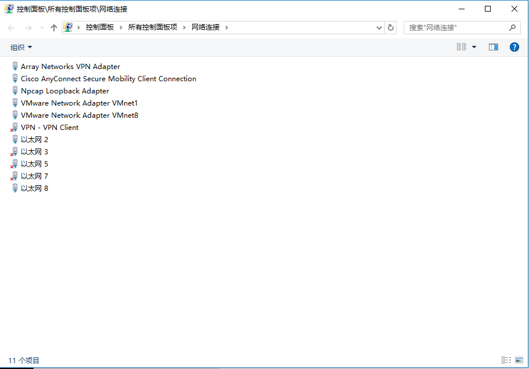
Task: Open the 组织 dropdown menu
Action: click(x=21, y=47)
